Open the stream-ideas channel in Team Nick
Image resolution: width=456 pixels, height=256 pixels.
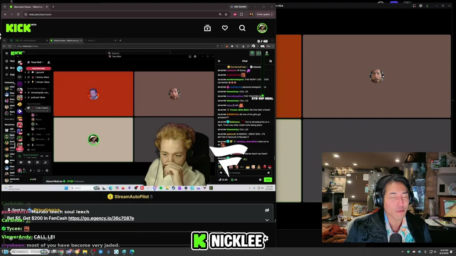coord(38,82)
